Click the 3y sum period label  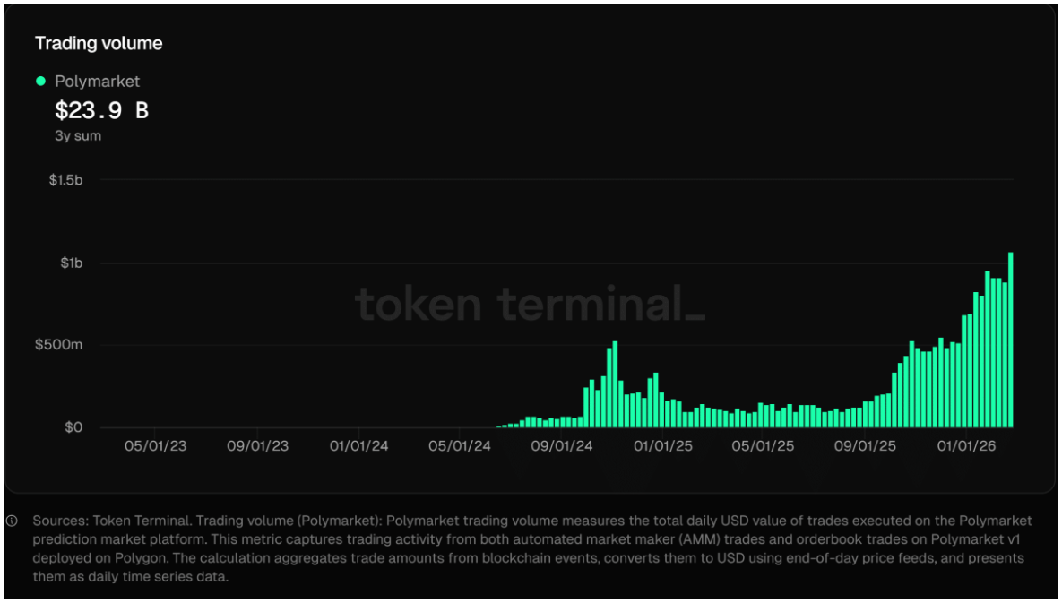pyautogui.click(x=78, y=136)
